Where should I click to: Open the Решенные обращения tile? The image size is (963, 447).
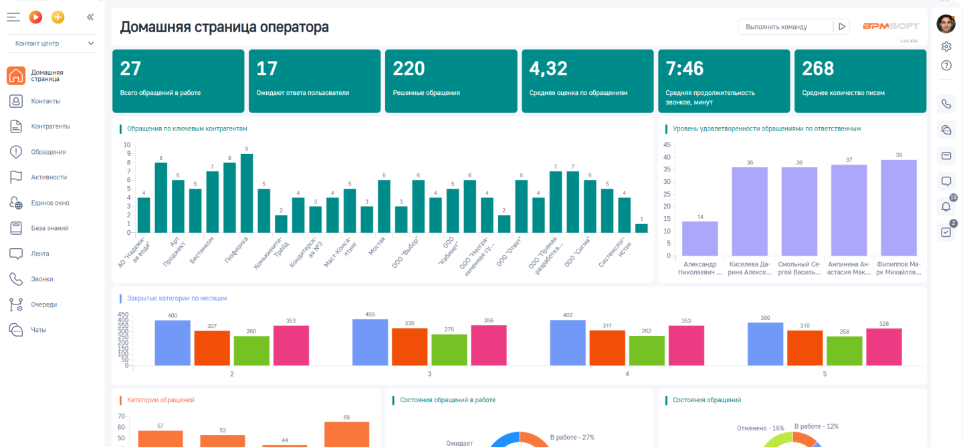[451, 81]
